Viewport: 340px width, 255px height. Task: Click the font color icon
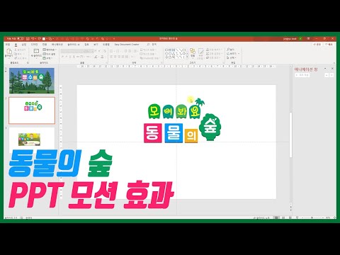tap(103, 57)
